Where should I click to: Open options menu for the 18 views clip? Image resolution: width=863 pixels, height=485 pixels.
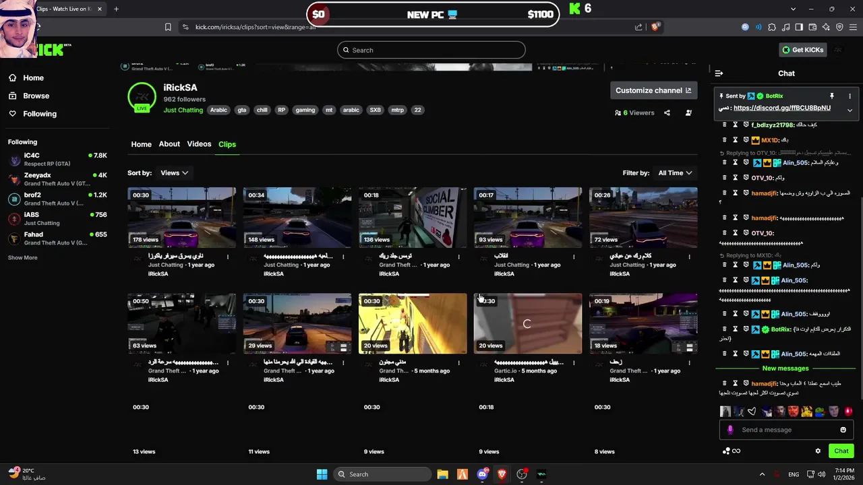689,362
